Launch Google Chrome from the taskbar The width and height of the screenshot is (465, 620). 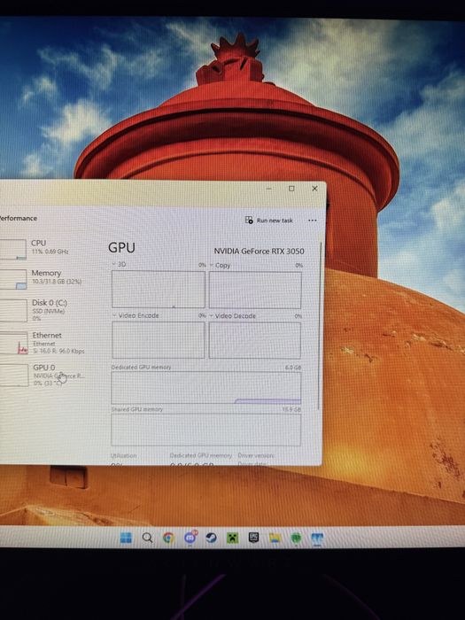pos(168,538)
